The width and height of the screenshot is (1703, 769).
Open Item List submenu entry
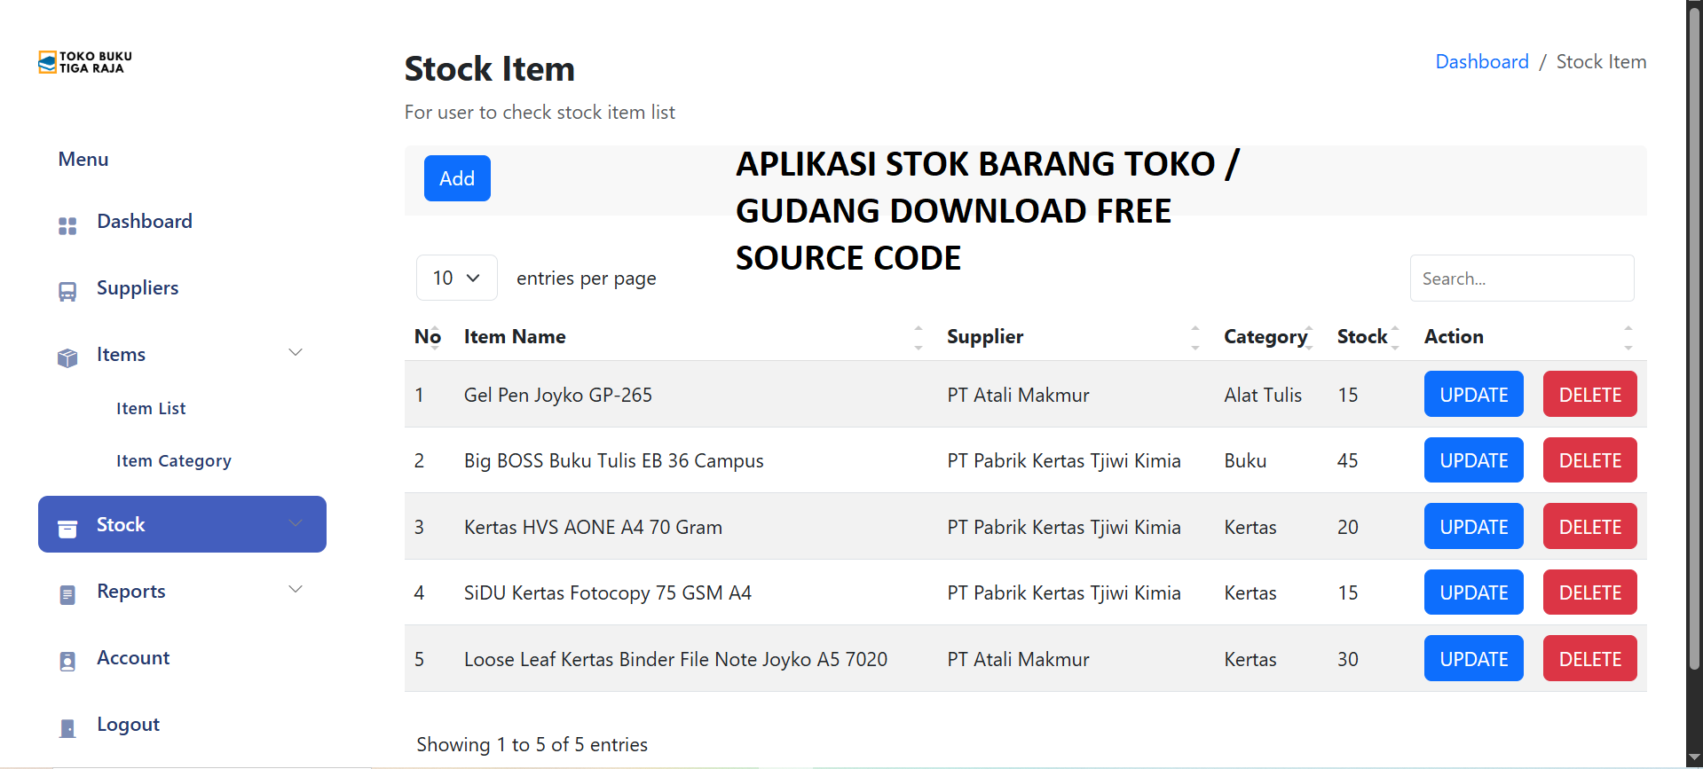pos(151,409)
